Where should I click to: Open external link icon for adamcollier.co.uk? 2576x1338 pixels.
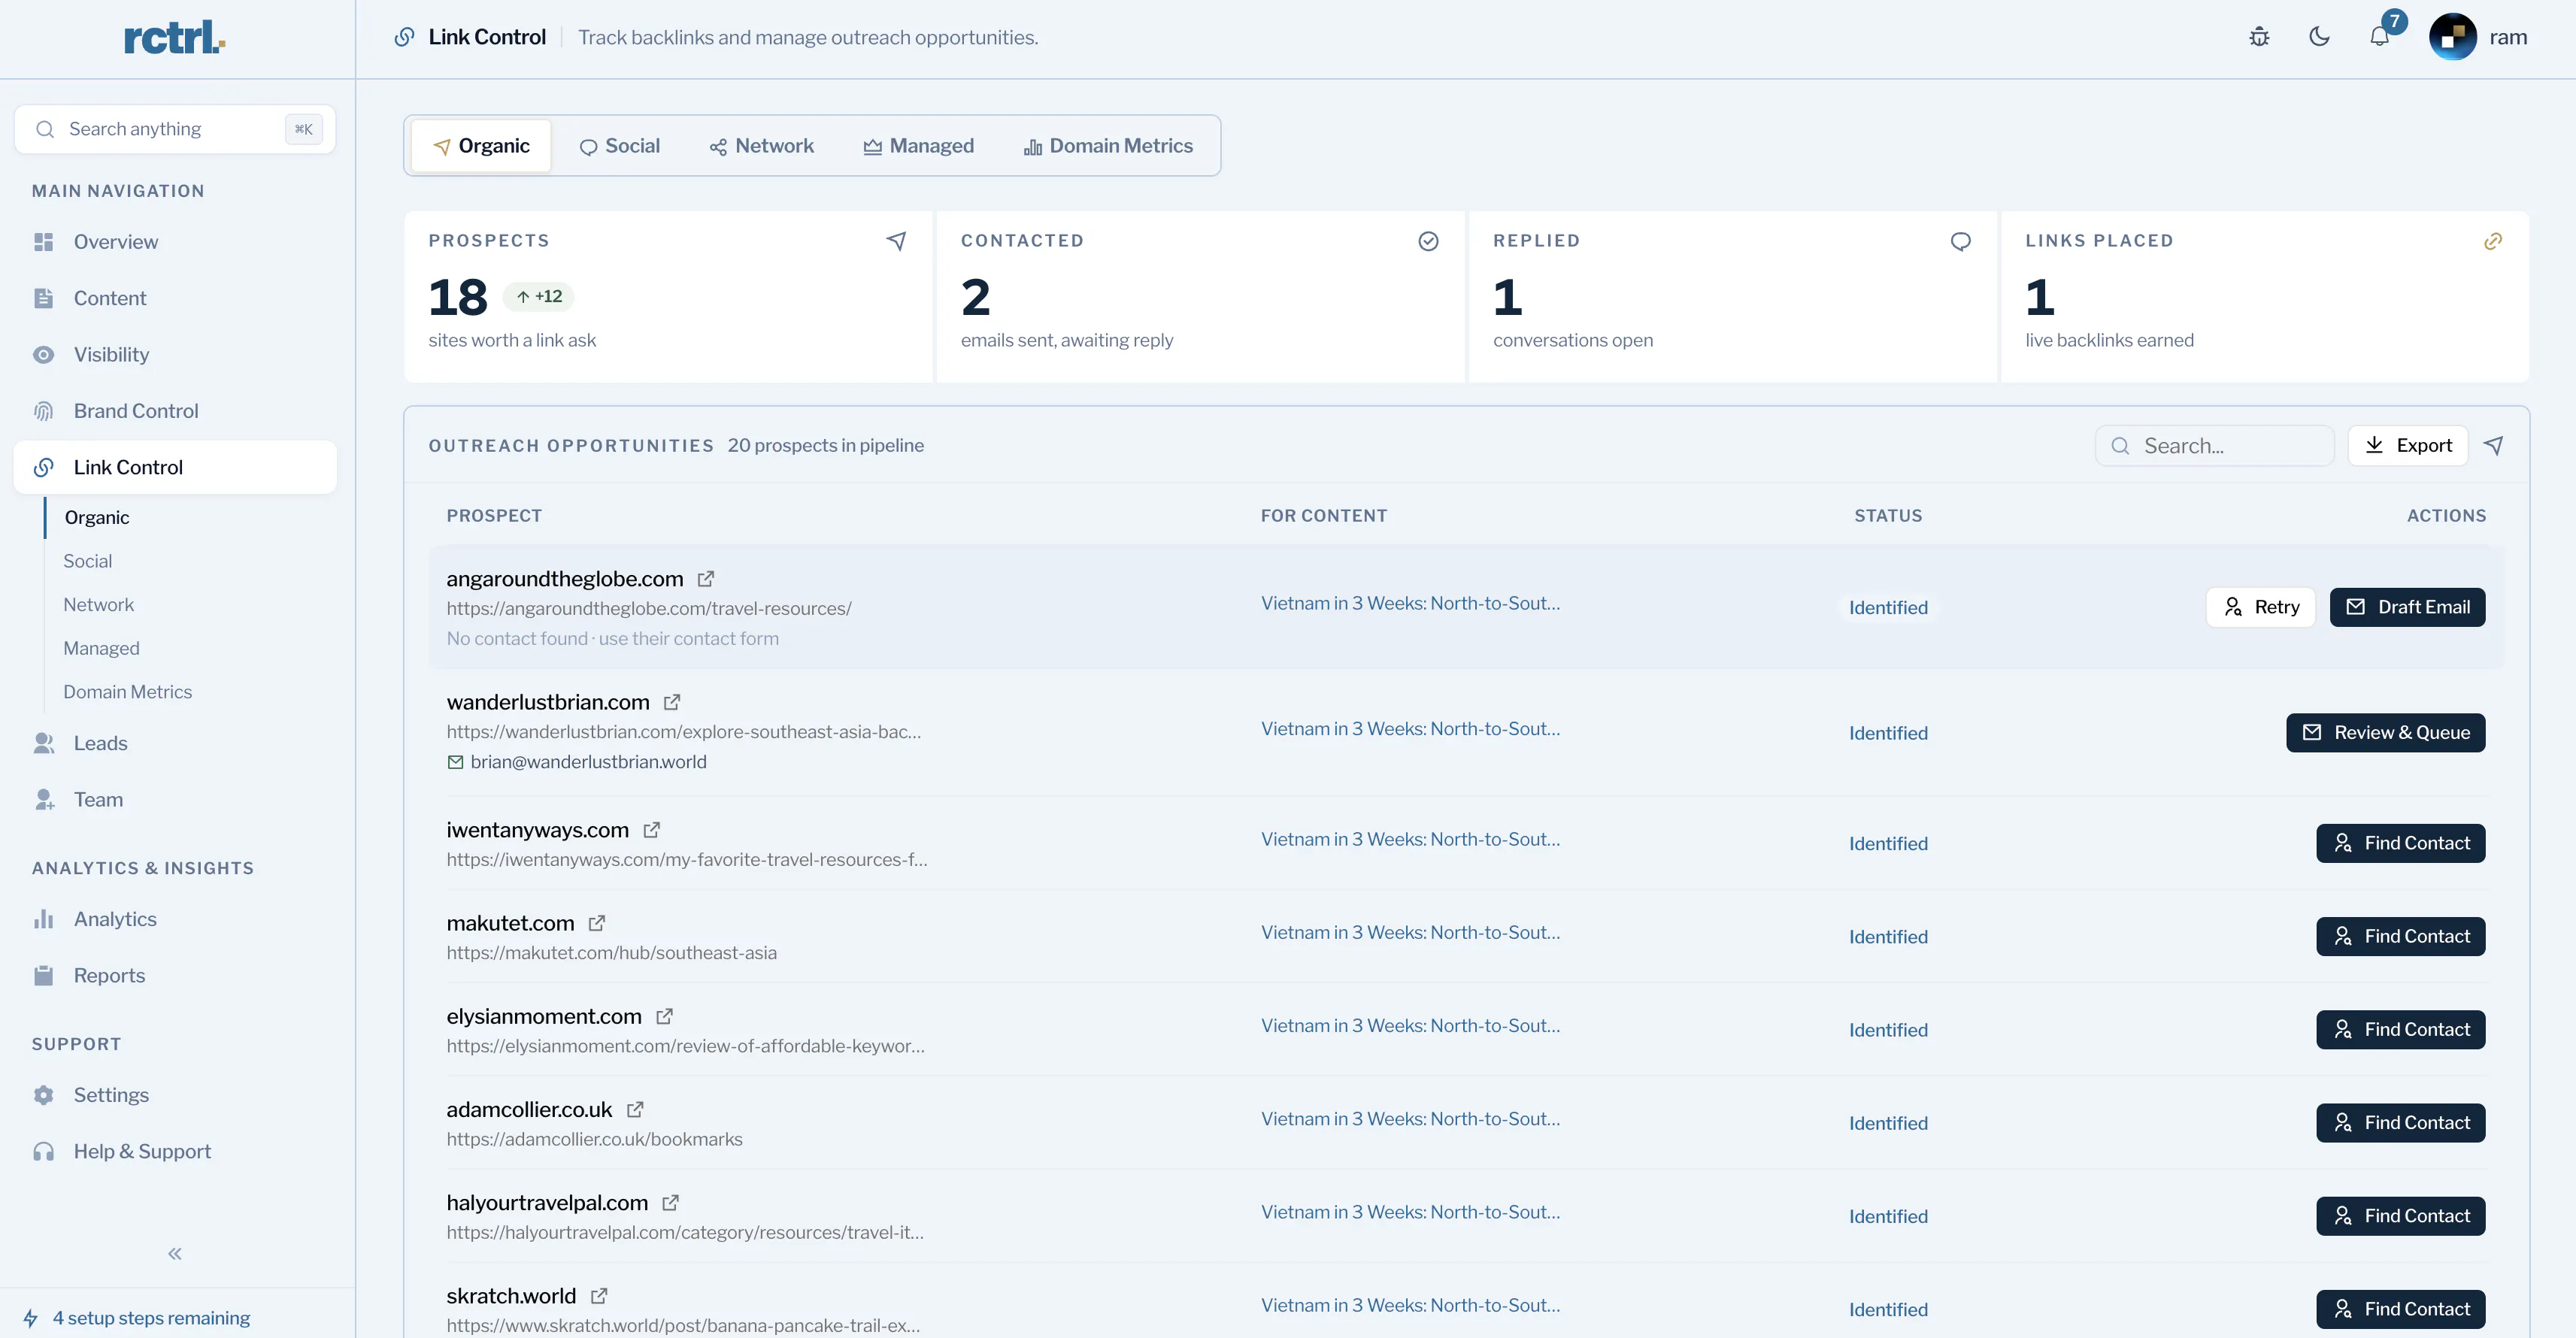click(x=635, y=1109)
